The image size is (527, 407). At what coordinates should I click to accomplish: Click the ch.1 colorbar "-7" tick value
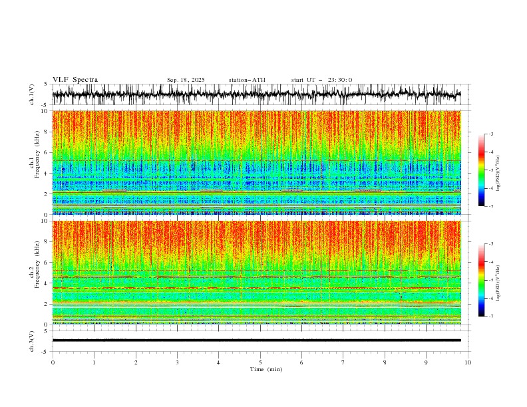coord(491,206)
